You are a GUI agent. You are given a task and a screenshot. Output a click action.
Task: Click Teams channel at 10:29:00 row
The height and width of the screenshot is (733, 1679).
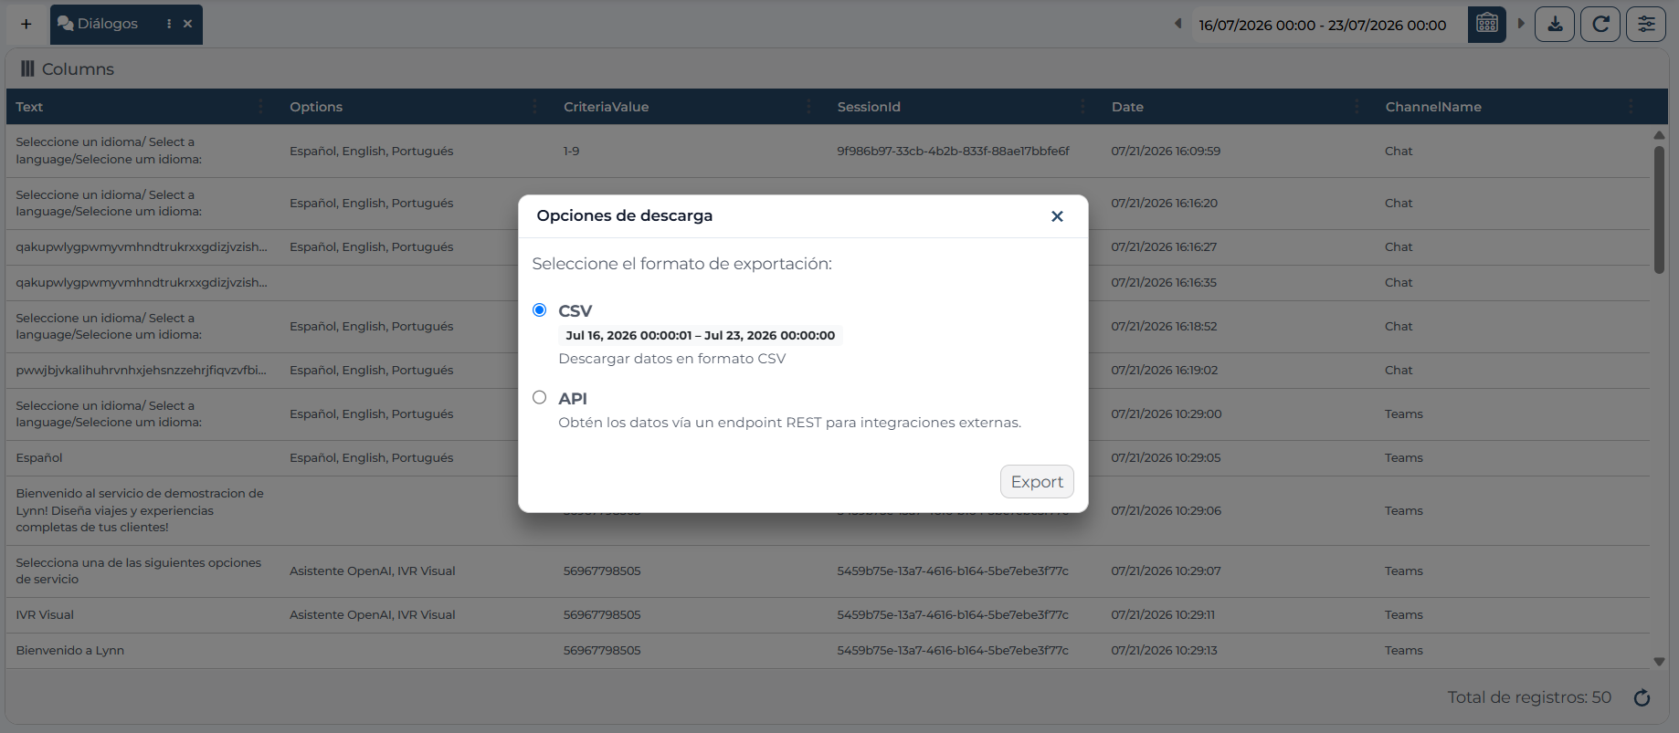tap(1403, 414)
